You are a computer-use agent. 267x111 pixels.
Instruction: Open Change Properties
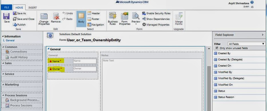(x=44, y=19)
